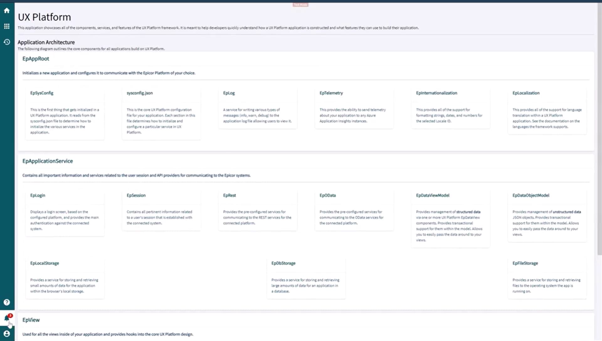Image resolution: width=602 pixels, height=341 pixels.
Task: Select the EpDataObjectModel card title
Action: [x=531, y=195]
